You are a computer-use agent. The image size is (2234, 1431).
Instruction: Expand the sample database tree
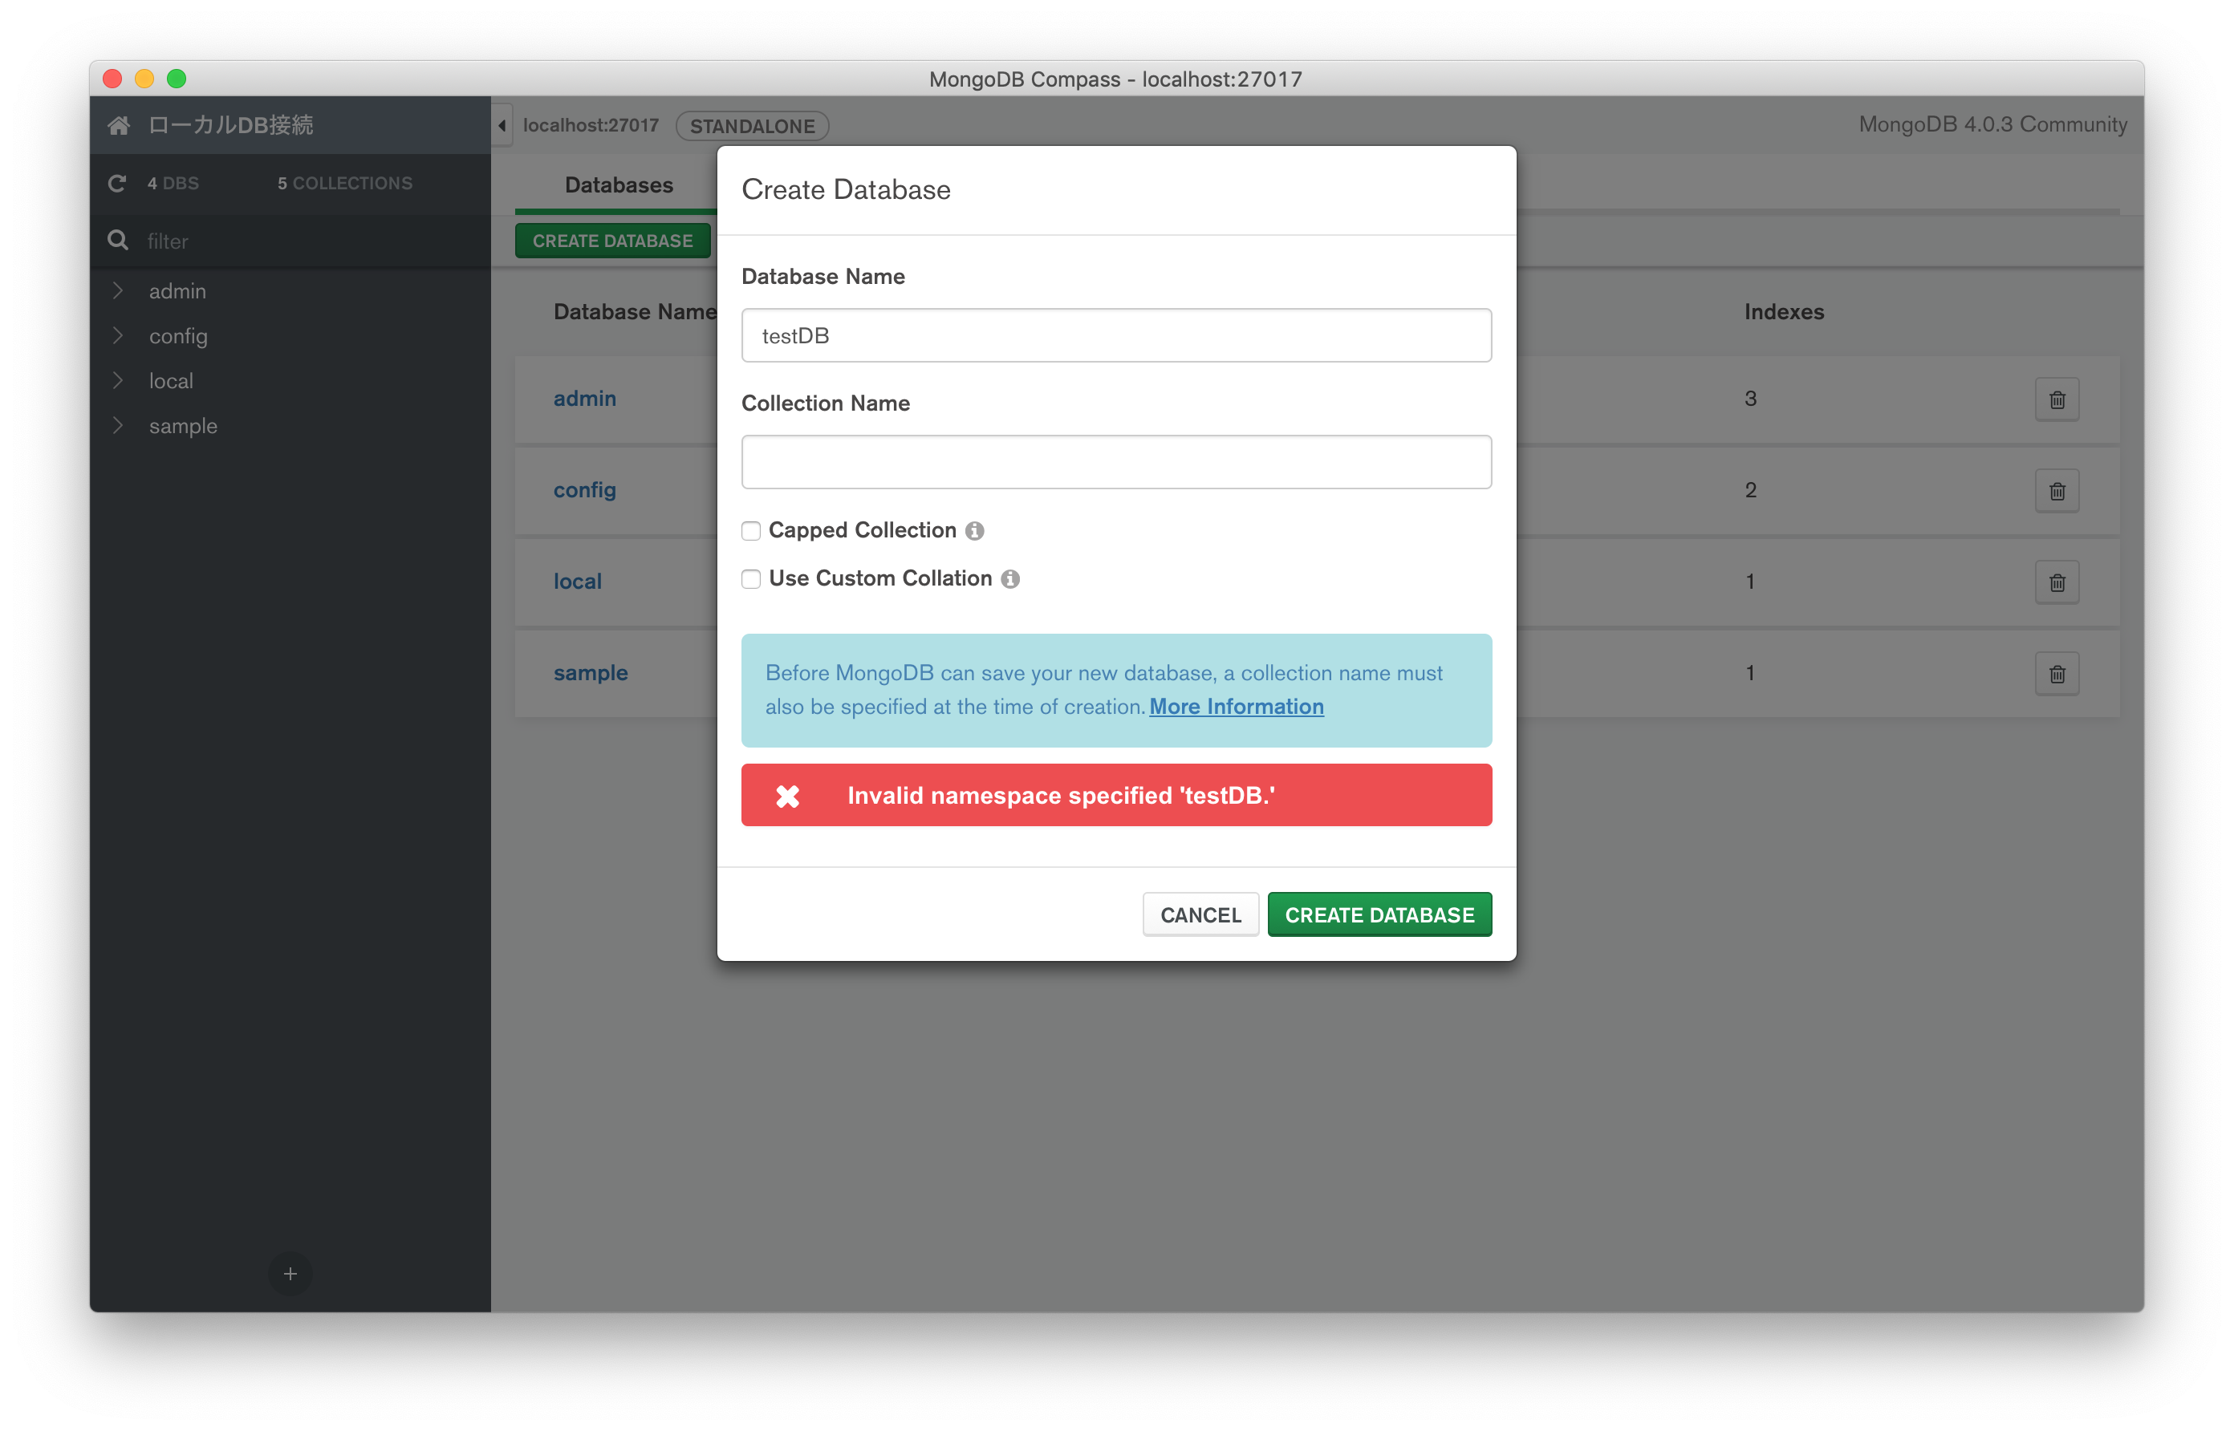[x=119, y=424]
